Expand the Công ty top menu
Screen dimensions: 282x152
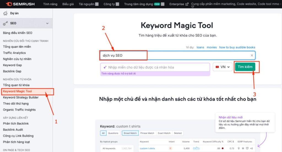pos(117,4)
